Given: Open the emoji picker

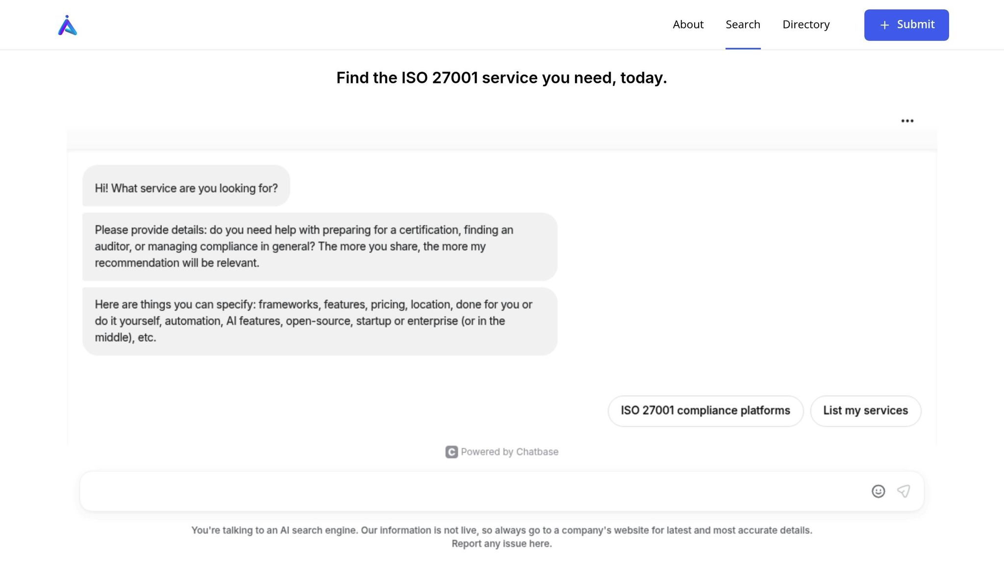Looking at the screenshot, I should 878,491.
